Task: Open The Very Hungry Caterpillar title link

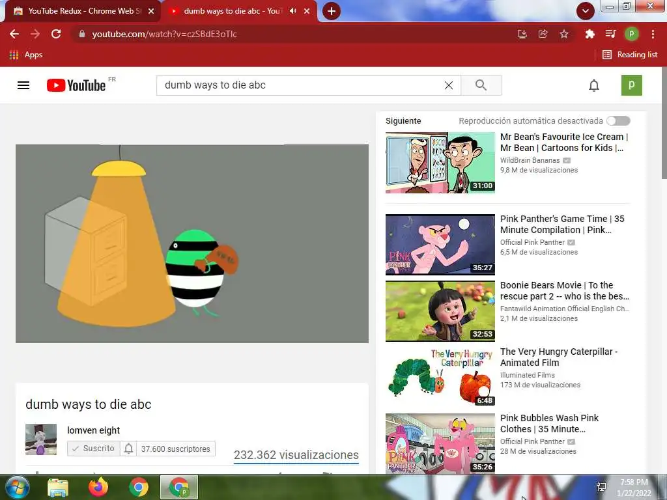Action: pos(558,357)
